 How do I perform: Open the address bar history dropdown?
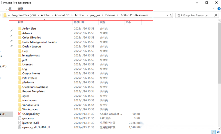167,15
